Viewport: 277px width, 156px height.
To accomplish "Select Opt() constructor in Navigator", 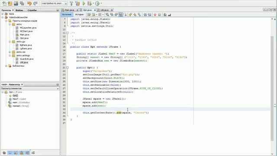I will 15,95.
